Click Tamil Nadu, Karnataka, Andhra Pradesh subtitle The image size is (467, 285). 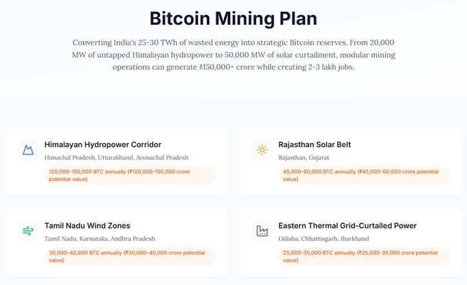(x=100, y=238)
